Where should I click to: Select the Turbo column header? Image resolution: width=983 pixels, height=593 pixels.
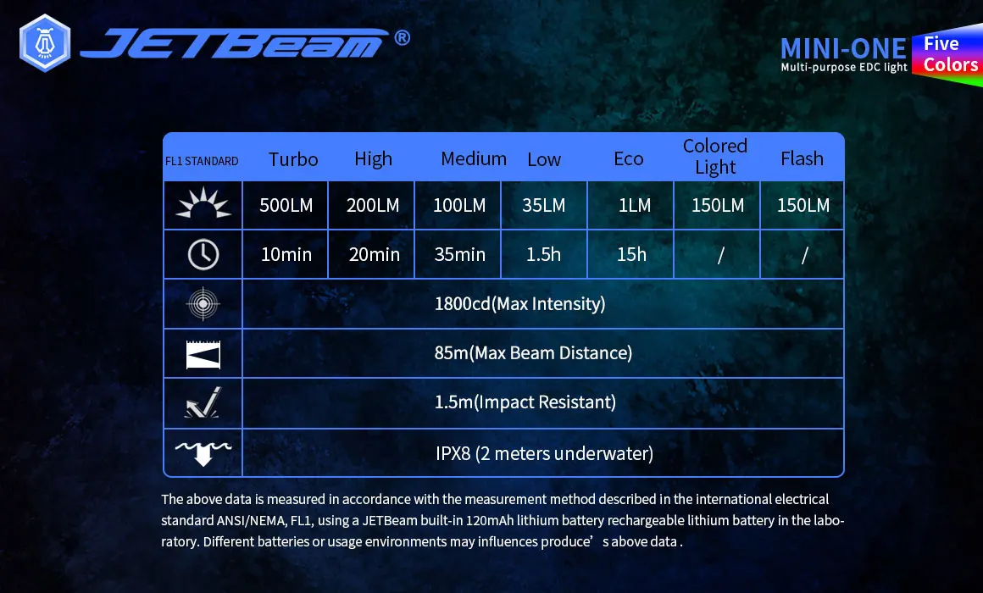(x=293, y=159)
